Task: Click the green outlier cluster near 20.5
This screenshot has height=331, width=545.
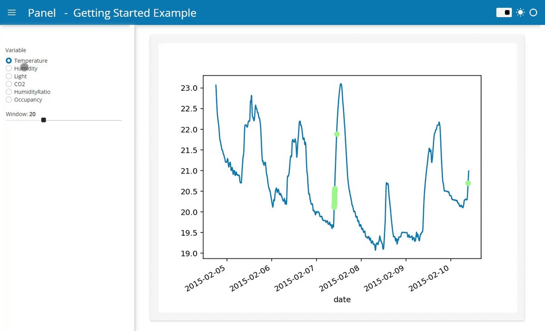Action: click(x=335, y=198)
